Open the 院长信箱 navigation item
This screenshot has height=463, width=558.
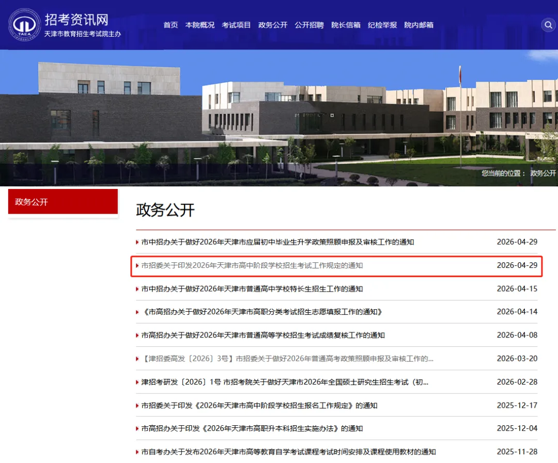(x=346, y=24)
